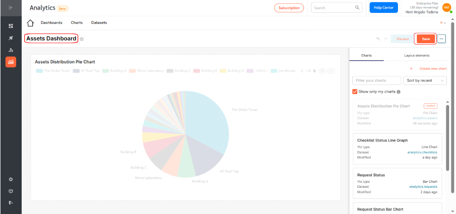Open the Help Center
Screen dimensions: 456x214
(384, 7)
